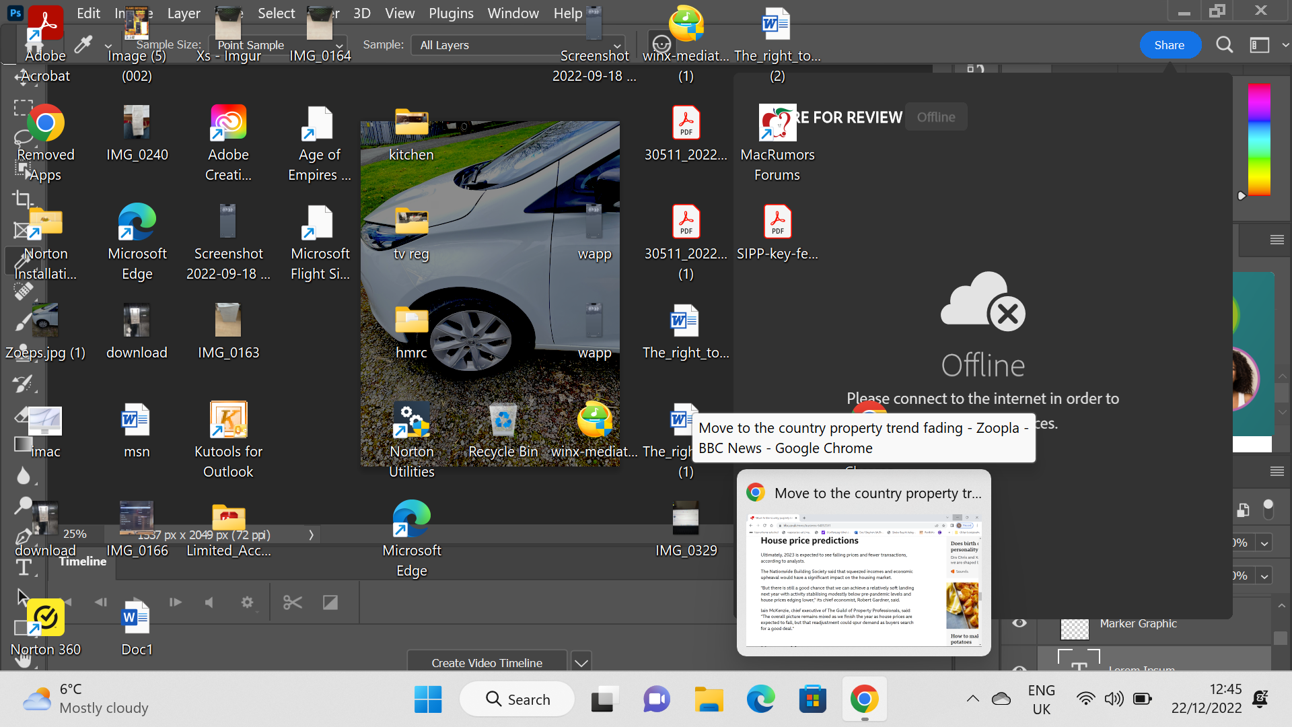Image resolution: width=1292 pixels, height=727 pixels.
Task: Select the Path Selection arrow tool
Action: pos(22,596)
